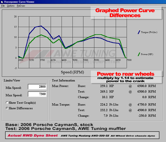Screen dimensions: 166x142
Task: Click ReDraw in the menu bar
Action: 21,6
